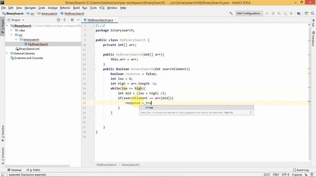The width and height of the screenshot is (316, 177).
Task: Open the Analyze menu
Action: (x=52, y=8)
